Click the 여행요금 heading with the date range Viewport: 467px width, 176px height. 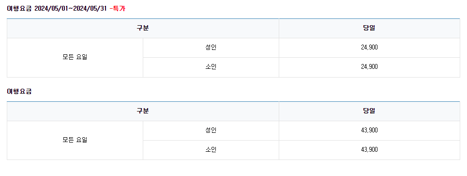(x=66, y=9)
